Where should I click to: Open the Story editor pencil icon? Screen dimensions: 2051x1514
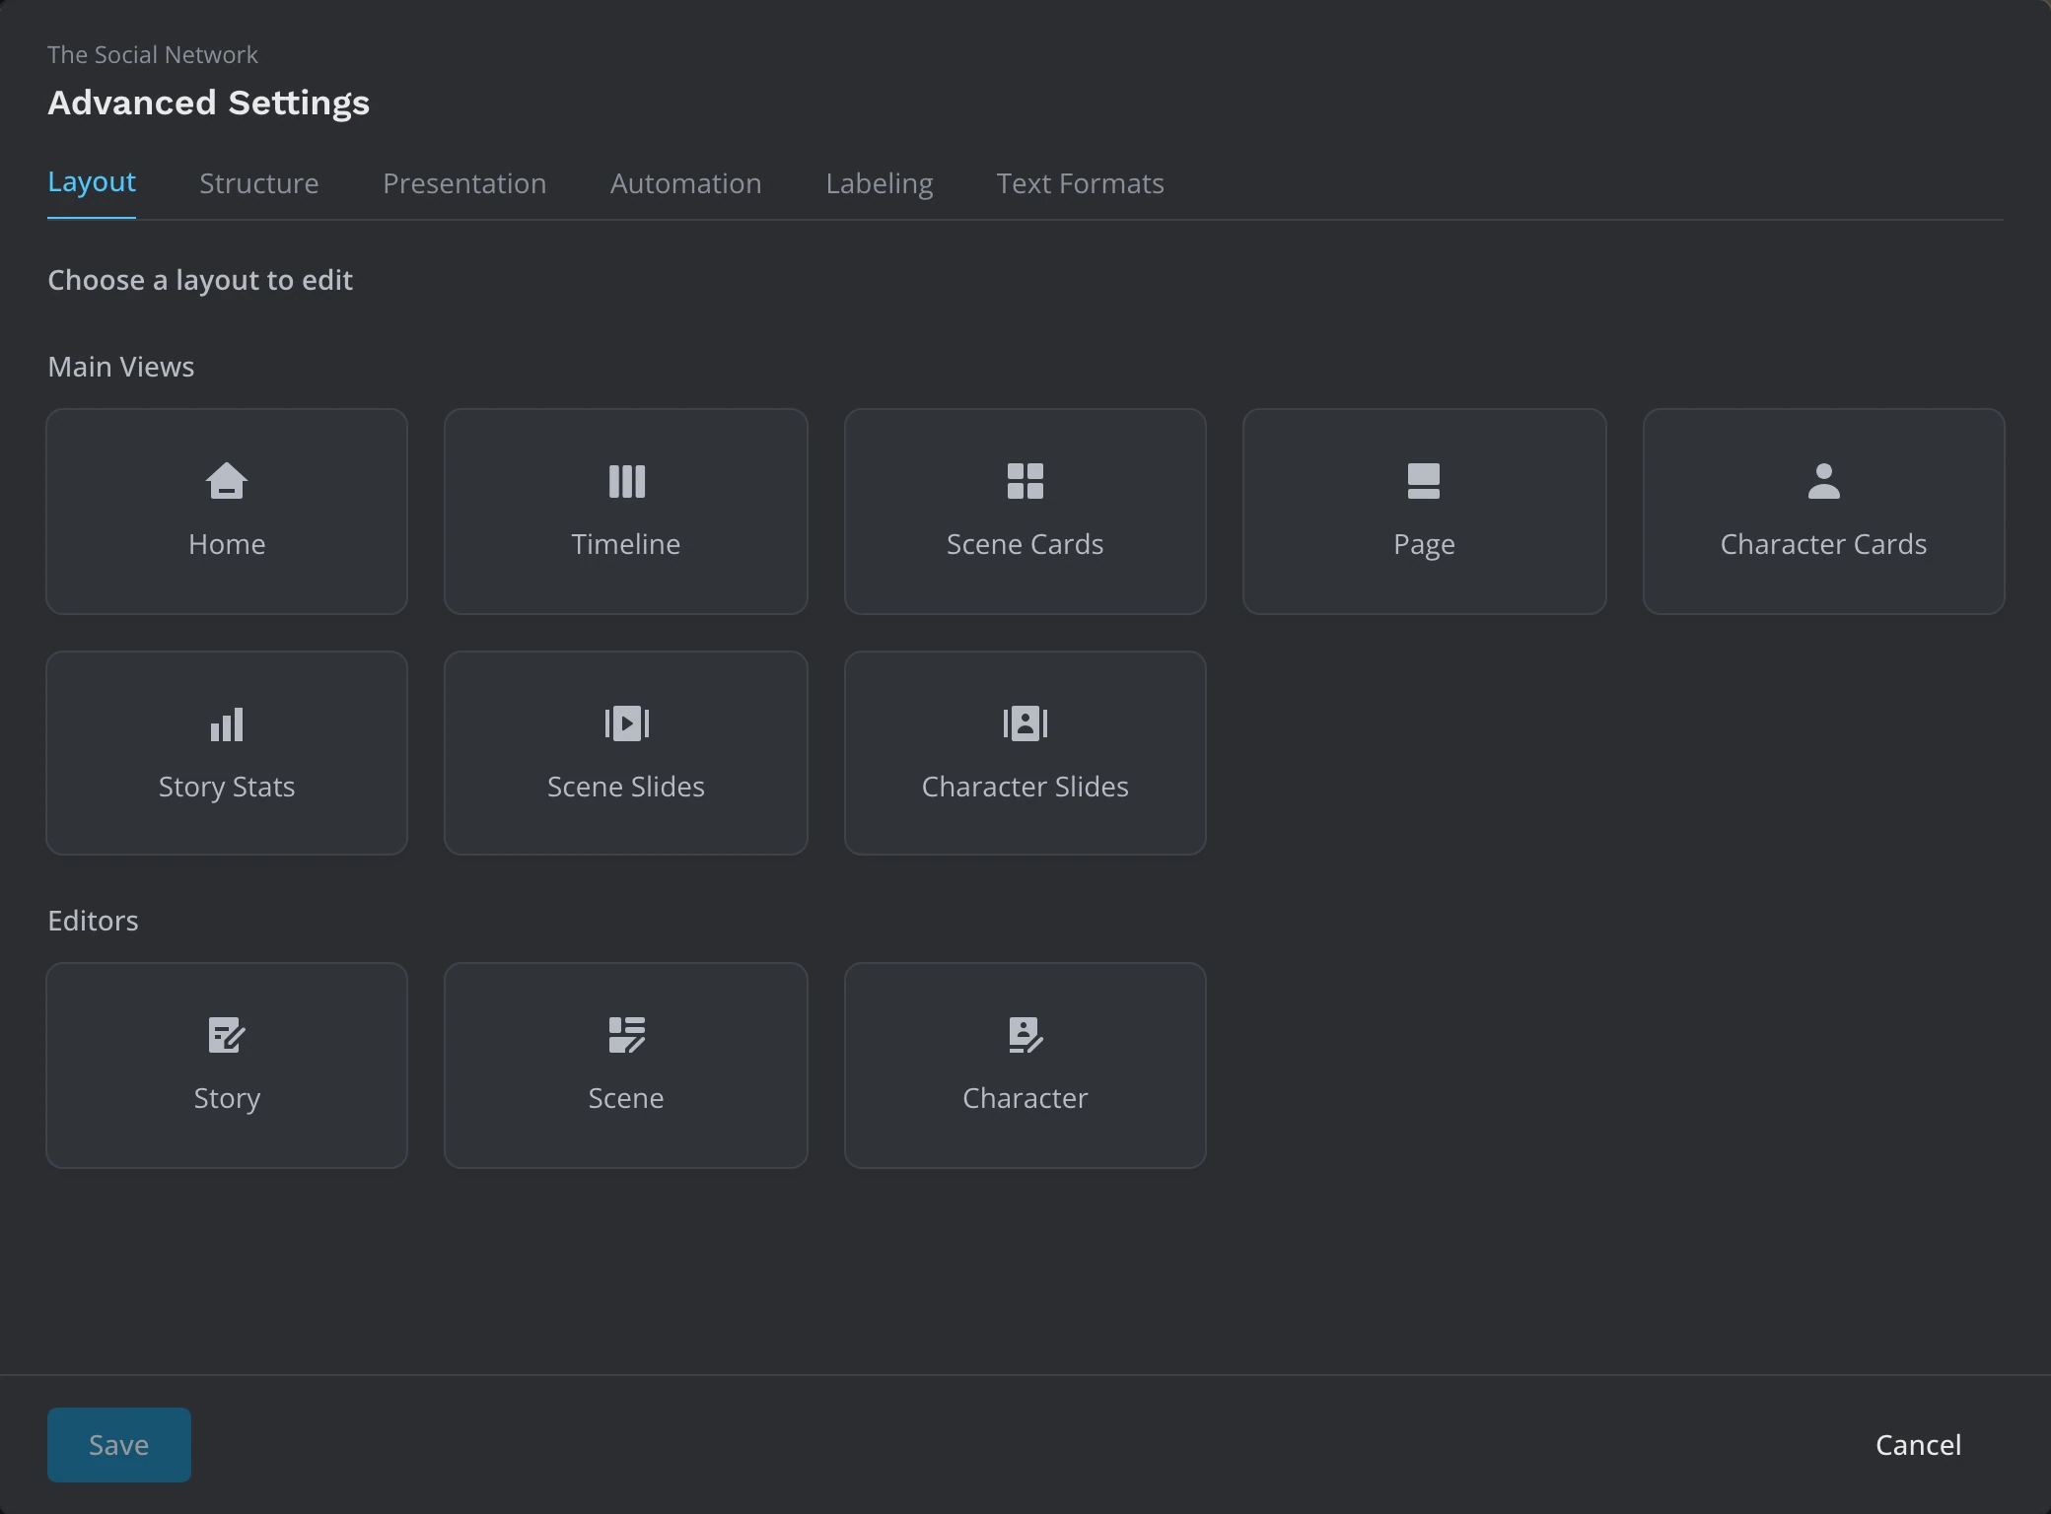(226, 1035)
